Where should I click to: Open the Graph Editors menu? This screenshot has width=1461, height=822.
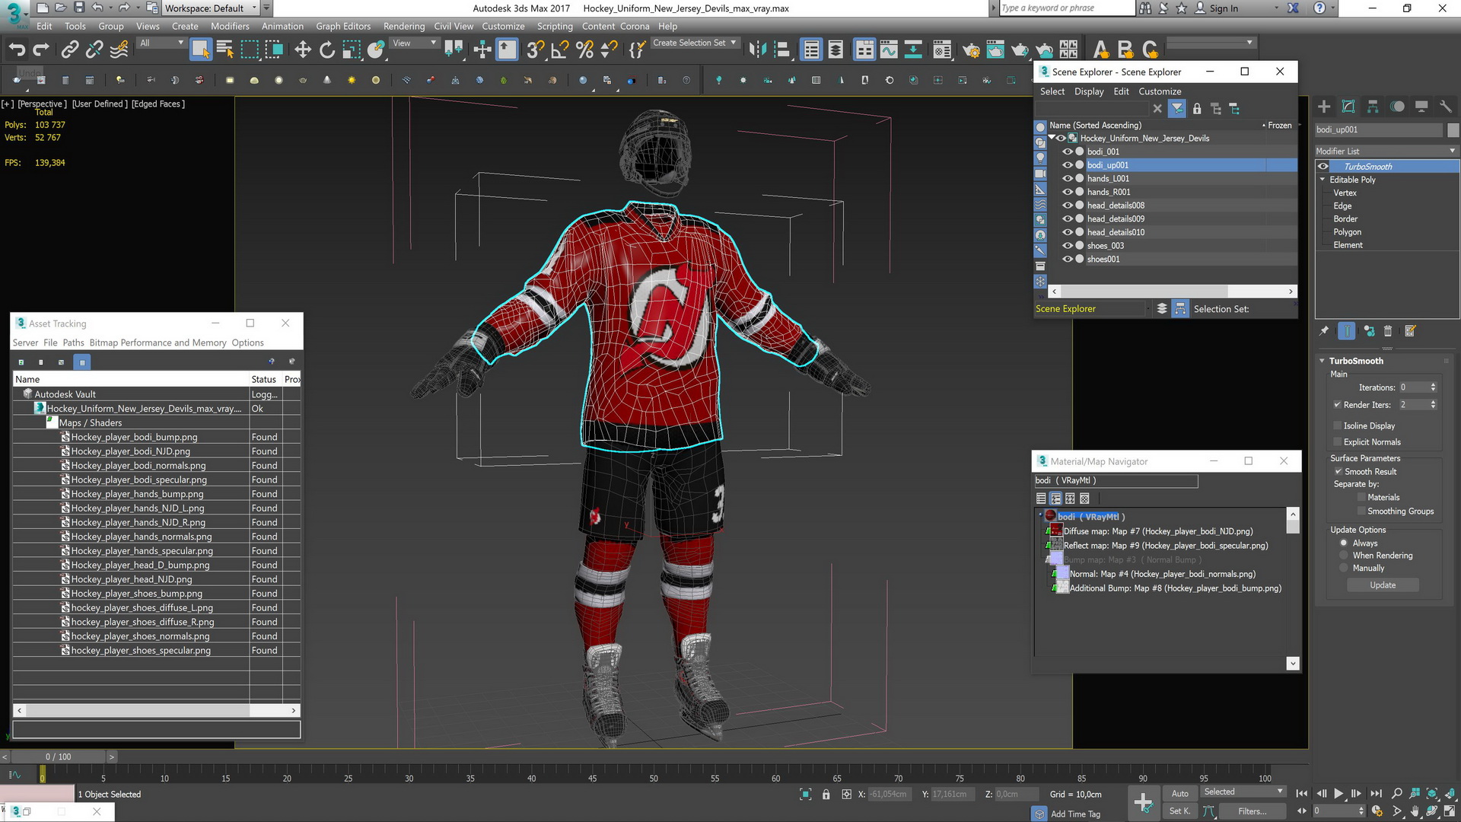click(x=343, y=26)
